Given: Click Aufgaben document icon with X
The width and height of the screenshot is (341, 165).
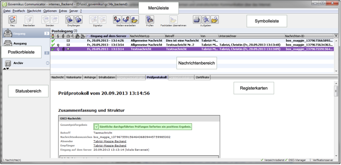Looking at the screenshot, I should (206, 20).
